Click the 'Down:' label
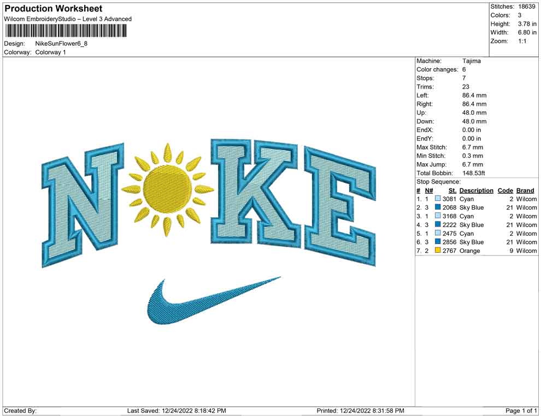Image resolution: width=541 pixels, height=416 pixels. 425,121
